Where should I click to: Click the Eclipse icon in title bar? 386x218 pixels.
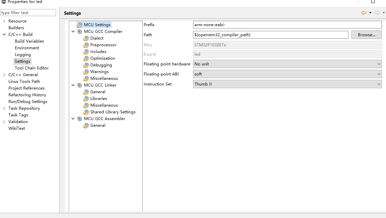[x=4, y=1]
